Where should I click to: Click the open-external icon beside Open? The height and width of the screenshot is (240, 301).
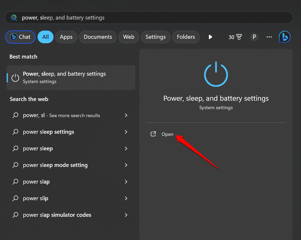click(153, 134)
